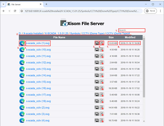The width and height of the screenshot is (164, 126).
Task: Download zip of x-scada_cctv (3).svg
Action: click(x=102, y=114)
